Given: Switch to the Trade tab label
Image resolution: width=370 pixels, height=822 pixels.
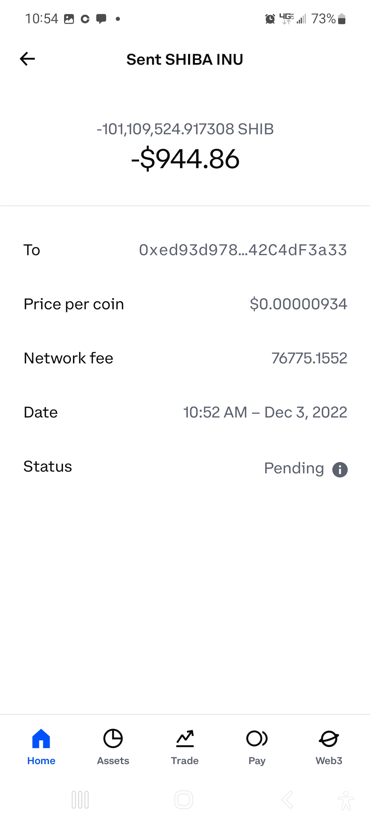Looking at the screenshot, I should 185,761.
